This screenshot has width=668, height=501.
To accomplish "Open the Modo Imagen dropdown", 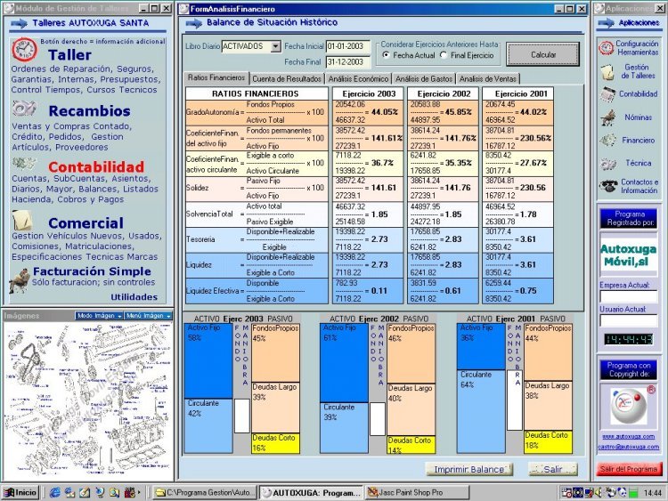I will tap(99, 315).
